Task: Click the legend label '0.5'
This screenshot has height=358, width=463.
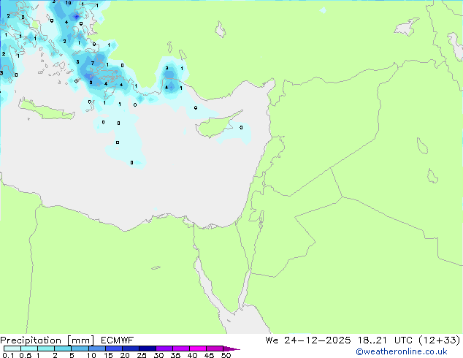Action: point(25,355)
